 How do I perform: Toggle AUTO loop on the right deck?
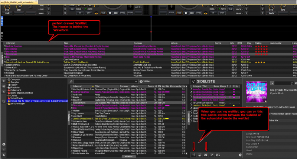point(222,9)
